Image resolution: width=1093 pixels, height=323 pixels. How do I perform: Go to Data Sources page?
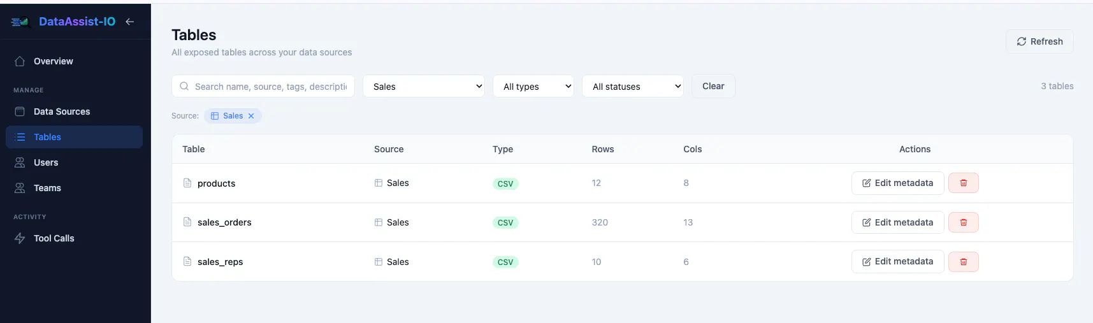coord(74,111)
